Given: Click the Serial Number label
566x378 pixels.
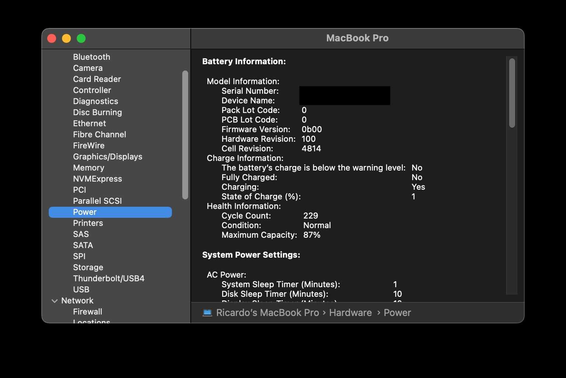Looking at the screenshot, I should click(250, 91).
